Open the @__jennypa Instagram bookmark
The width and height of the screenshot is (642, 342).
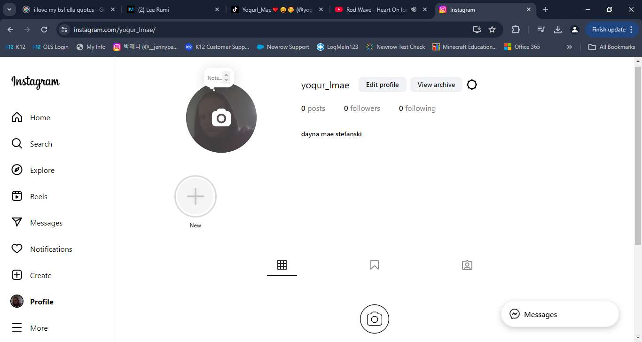click(x=146, y=47)
